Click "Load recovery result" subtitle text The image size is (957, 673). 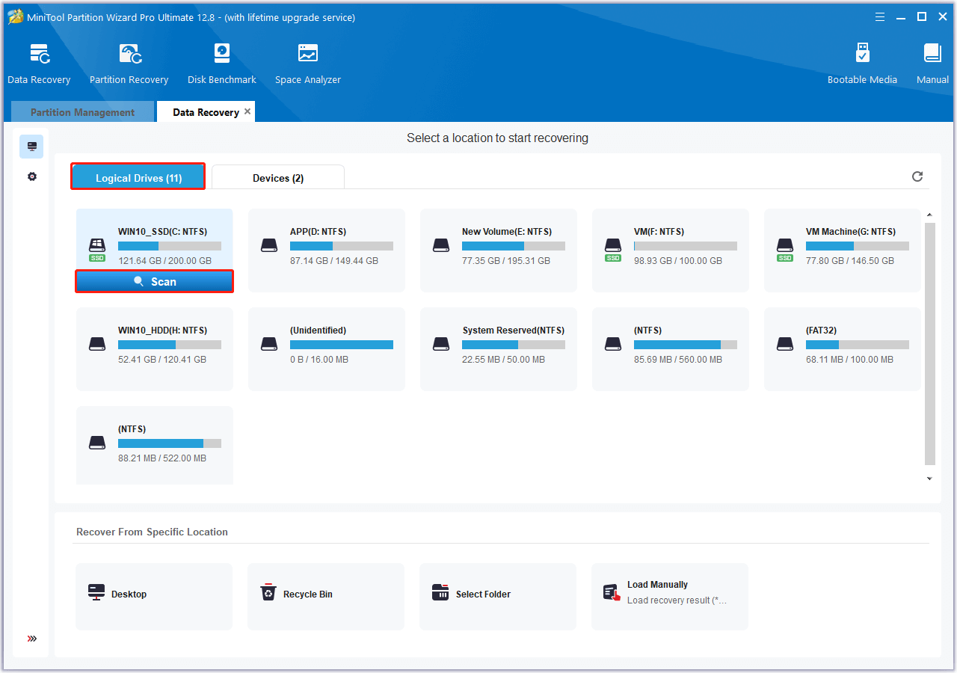point(677,600)
